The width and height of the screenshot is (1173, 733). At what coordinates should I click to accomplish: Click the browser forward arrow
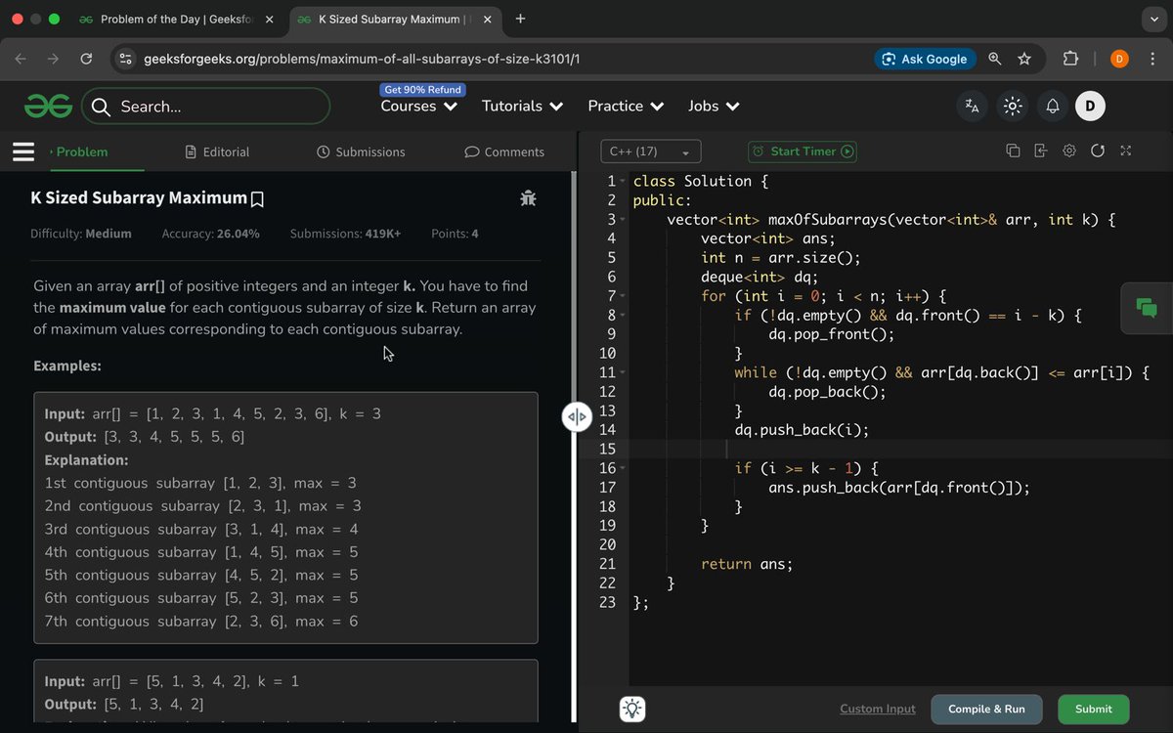(x=54, y=59)
